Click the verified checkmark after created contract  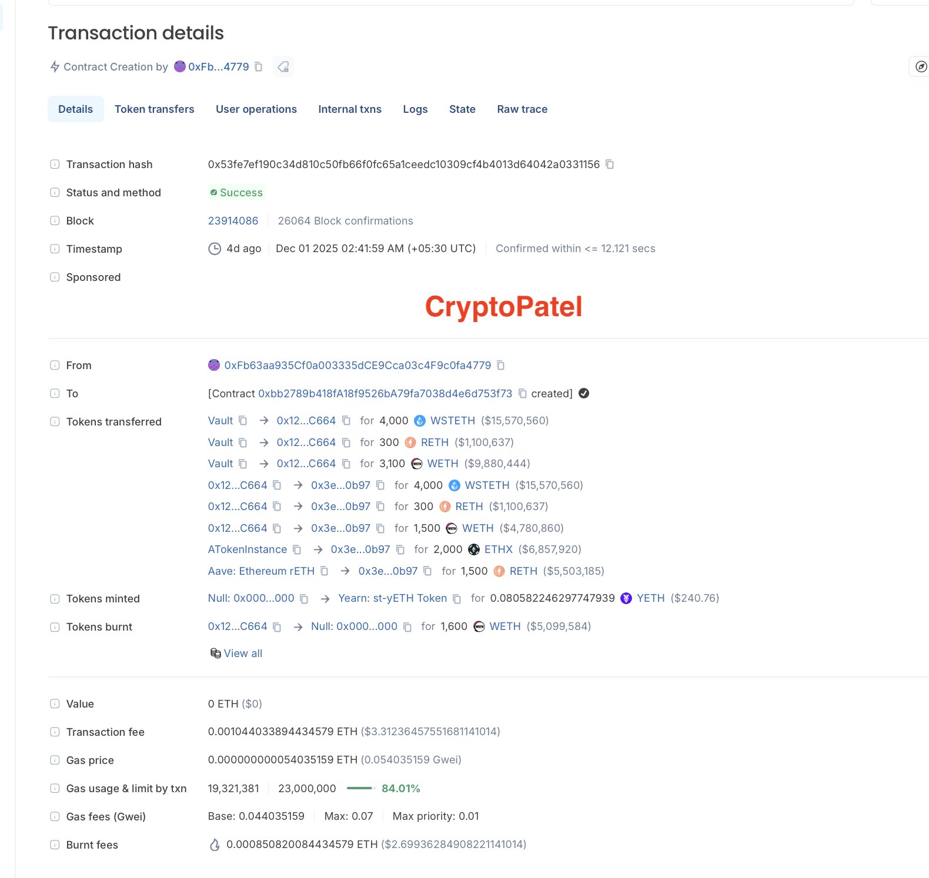(x=584, y=394)
